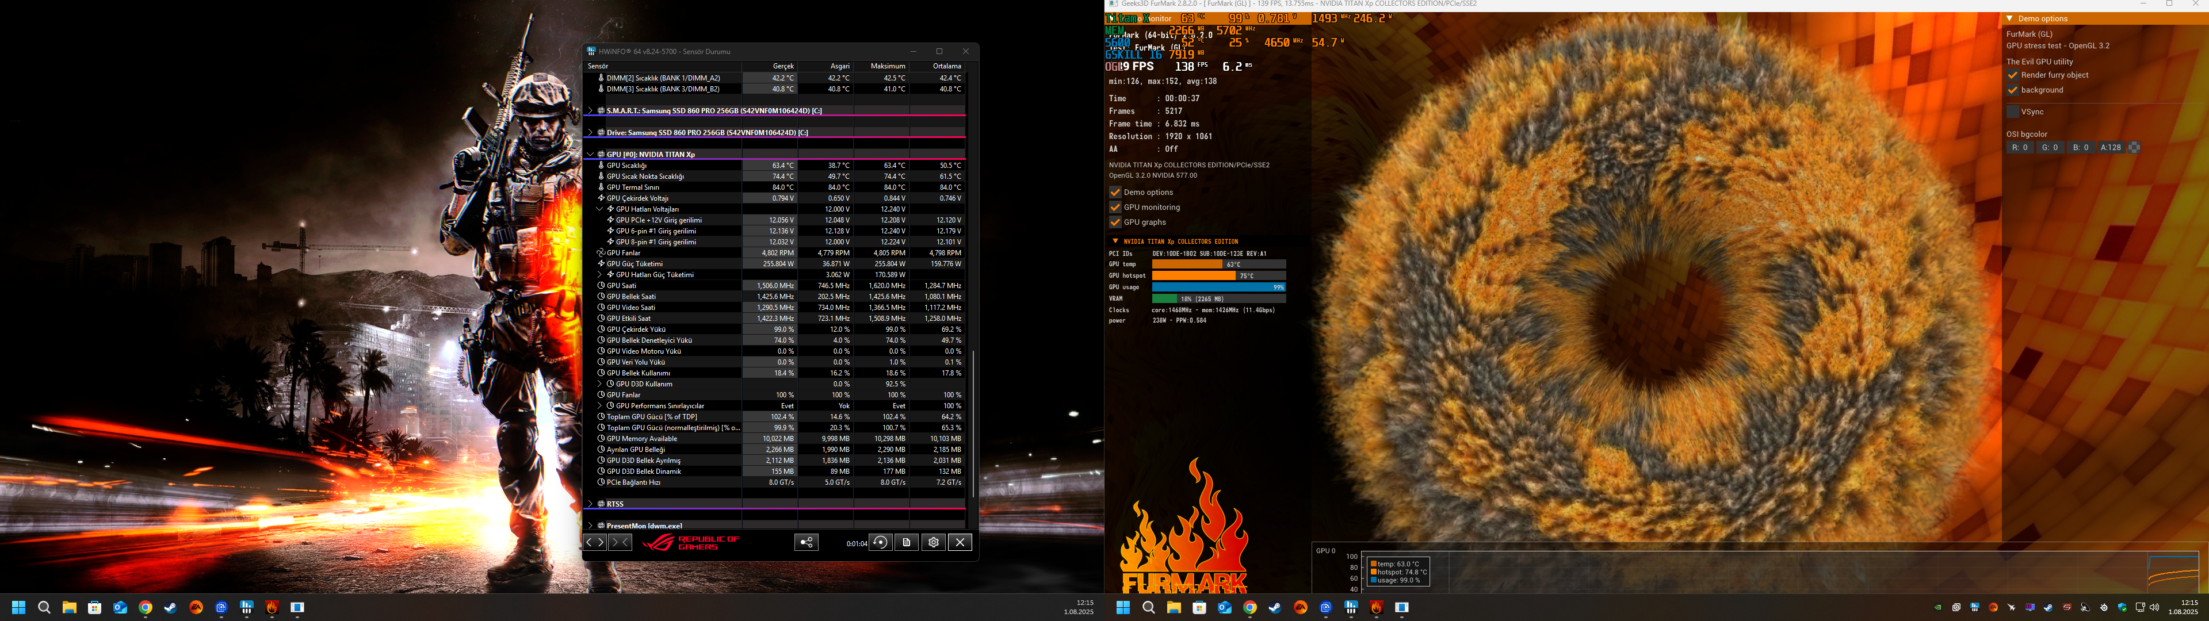Image resolution: width=2209 pixels, height=621 pixels.
Task: Close sensors with HWiNFO toolbar X
Action: tap(961, 542)
